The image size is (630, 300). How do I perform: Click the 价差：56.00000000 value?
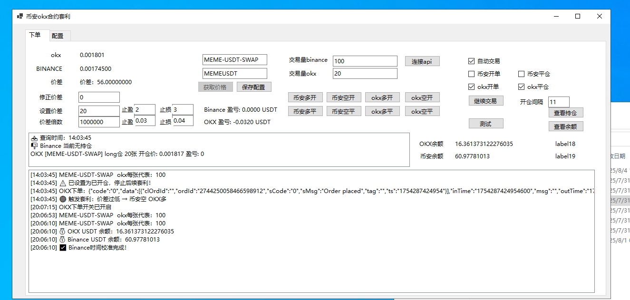(x=106, y=82)
